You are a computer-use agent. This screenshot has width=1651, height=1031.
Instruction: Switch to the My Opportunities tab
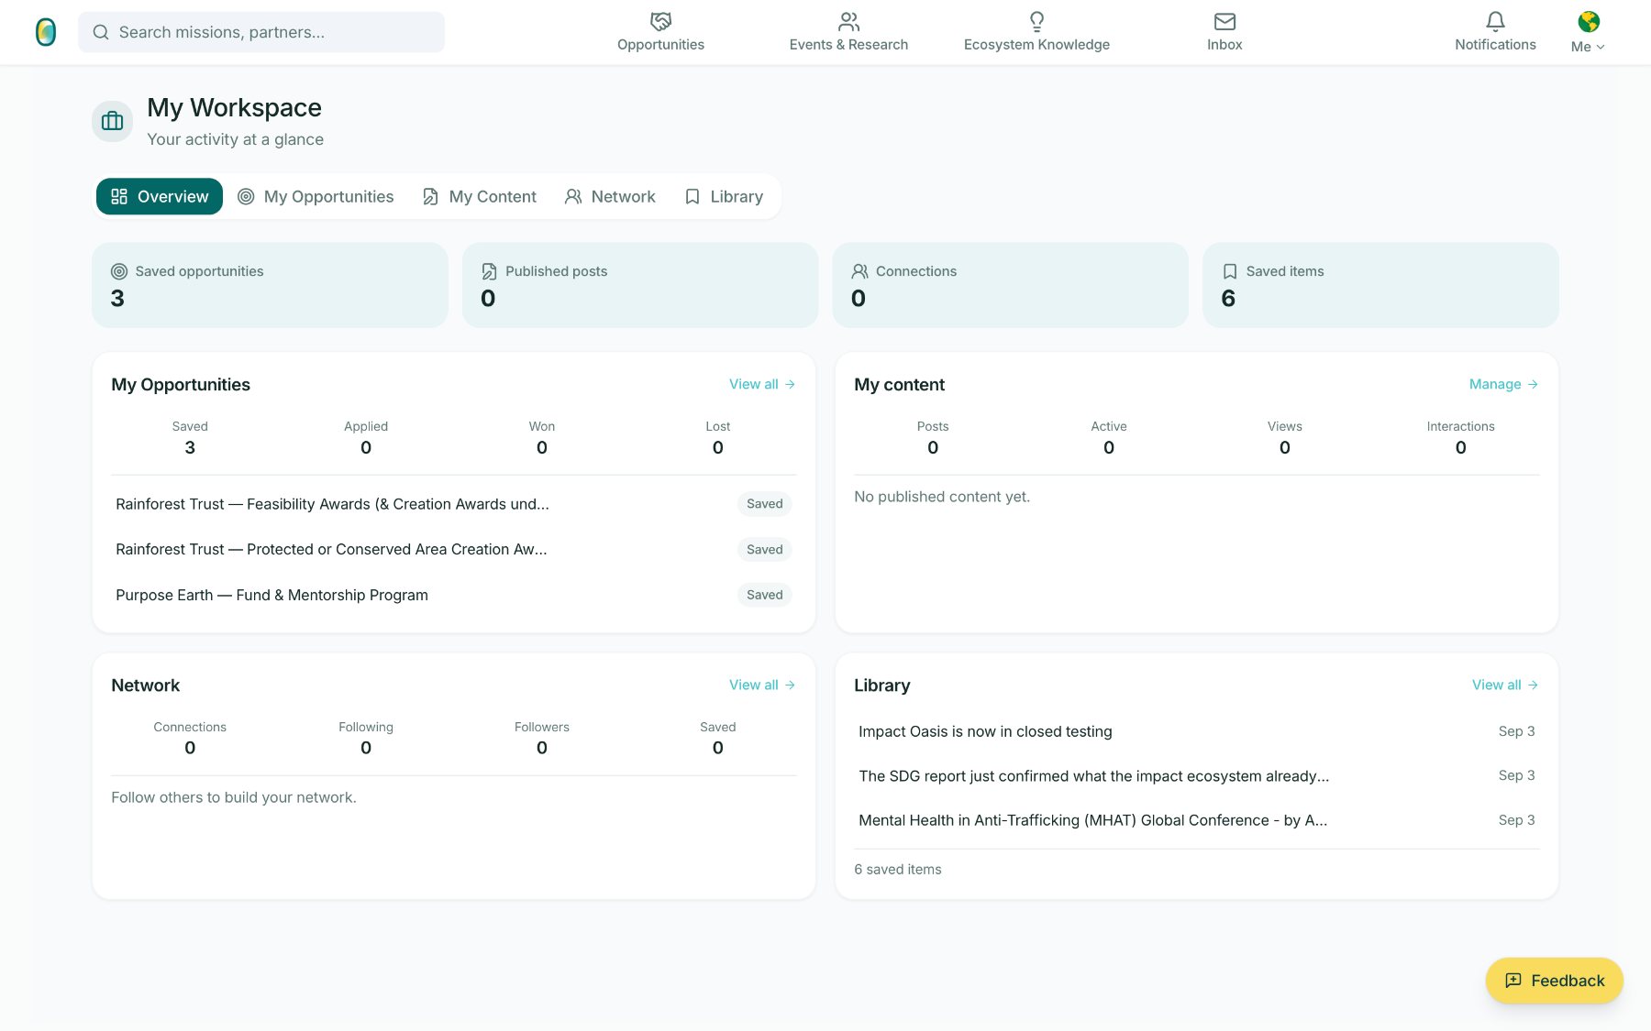point(316,196)
